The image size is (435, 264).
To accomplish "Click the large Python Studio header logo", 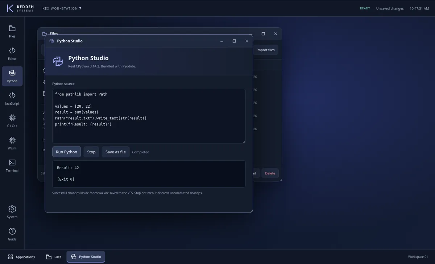I will [x=58, y=61].
